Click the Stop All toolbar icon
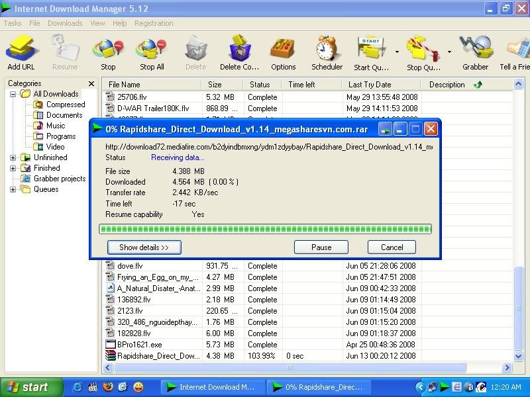Viewport: 530px width, 397px height. (152, 53)
